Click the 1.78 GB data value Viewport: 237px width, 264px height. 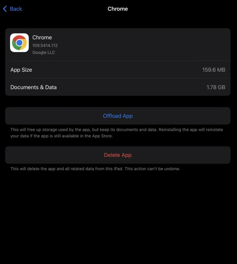coord(216,87)
